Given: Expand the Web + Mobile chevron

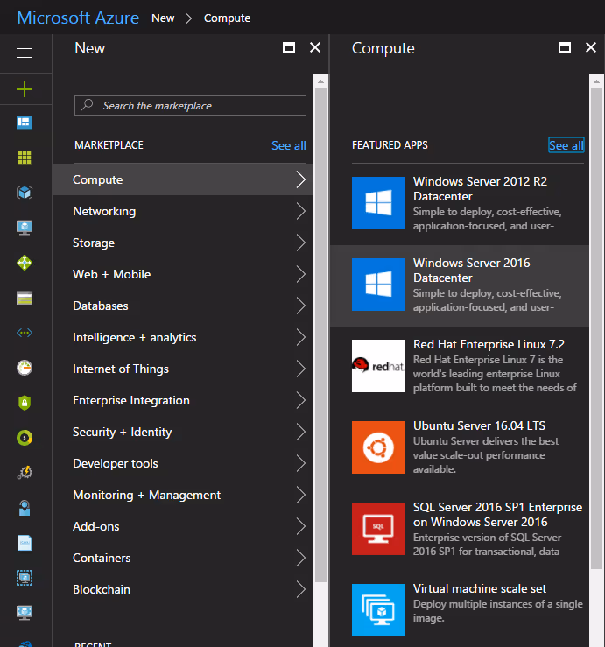Looking at the screenshot, I should 301,274.
